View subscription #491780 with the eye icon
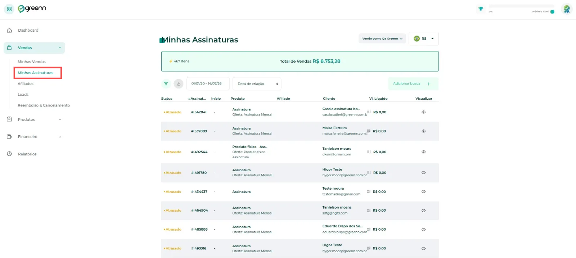The image size is (576, 258). tap(423, 173)
